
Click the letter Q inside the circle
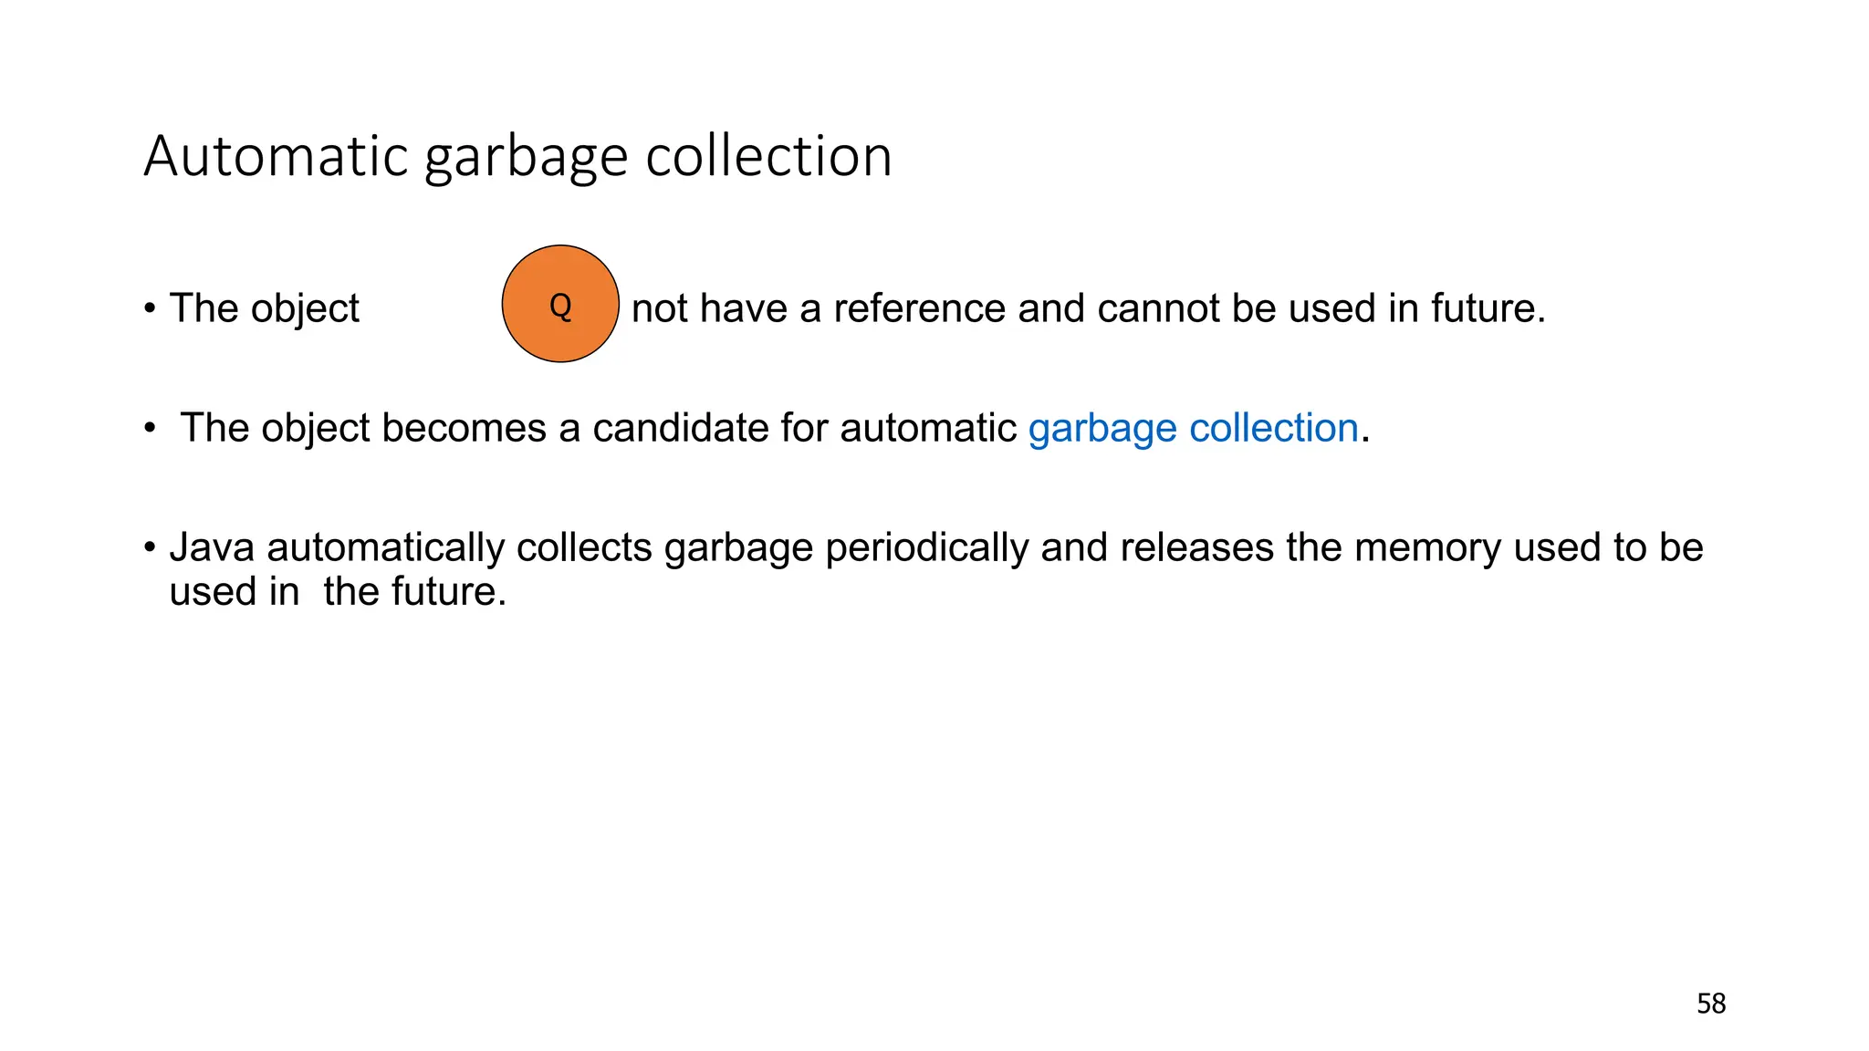[x=560, y=306]
